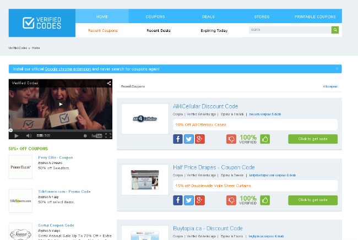Open the All coupons link
This screenshot has width=358, height=240.
click(x=330, y=86)
